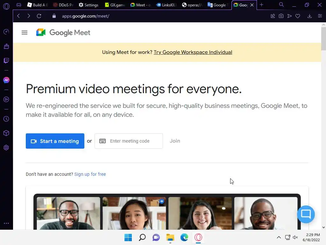
Task: Open Settings gear in Opera sidebar
Action: pos(6,147)
